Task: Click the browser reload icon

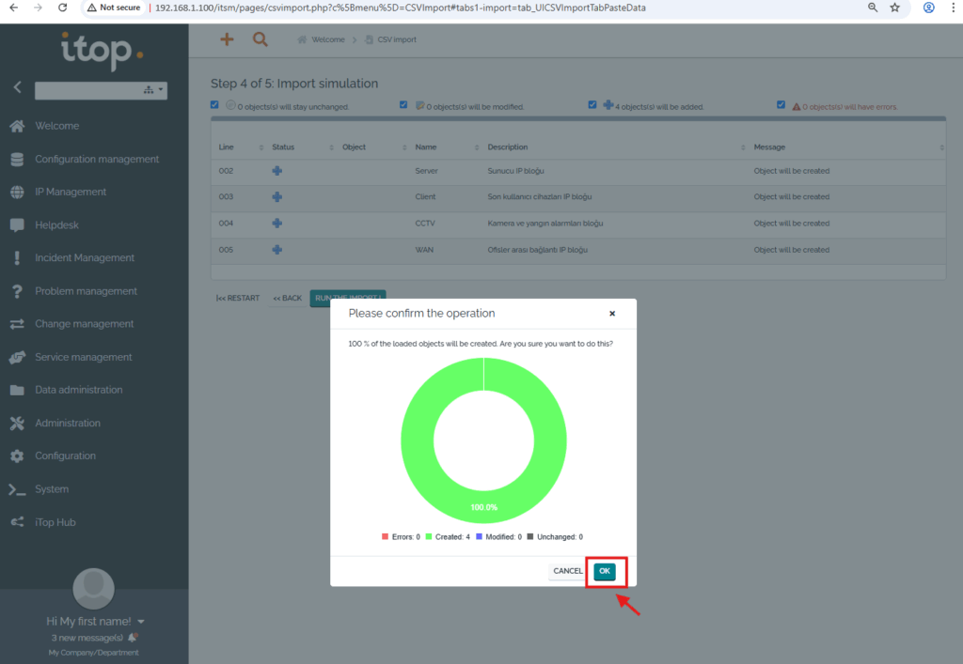Action: [62, 8]
